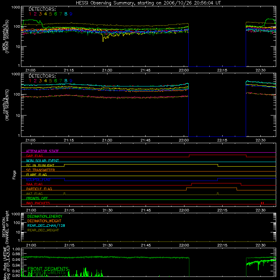The image size is (280, 280).
Task: Click the REAR SEGMENTS label in livetime panel
Action: [x=47, y=273]
